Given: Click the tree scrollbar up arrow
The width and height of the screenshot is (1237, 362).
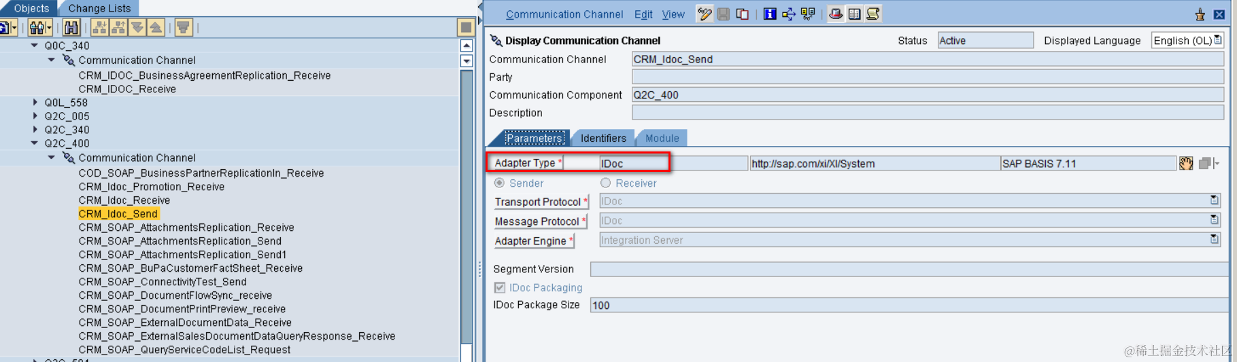Looking at the screenshot, I should click(x=467, y=46).
